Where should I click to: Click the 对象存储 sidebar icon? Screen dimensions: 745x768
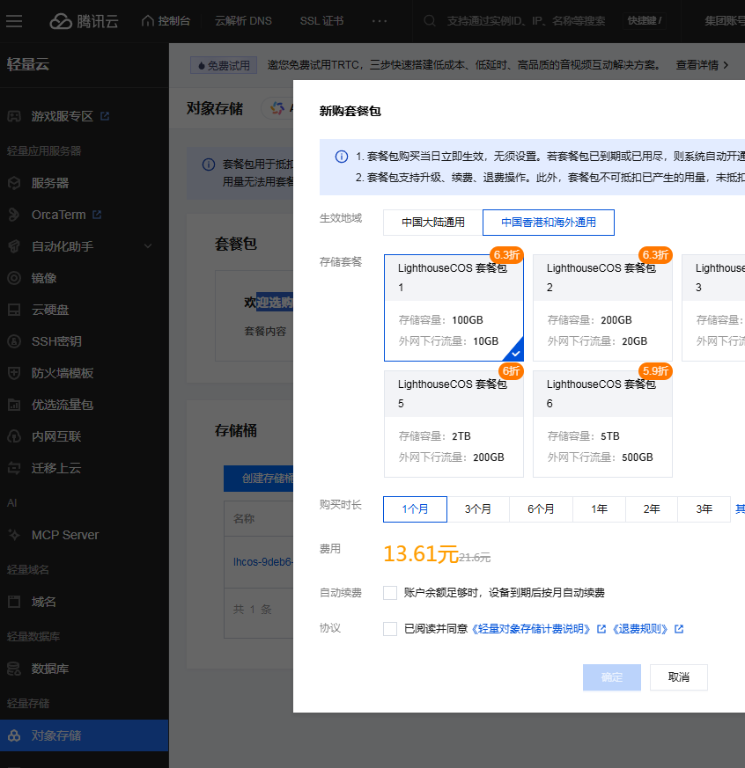14,735
